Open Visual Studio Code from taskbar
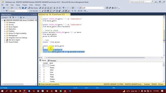Screen dimensions: 166x93 tap(70, 91)
